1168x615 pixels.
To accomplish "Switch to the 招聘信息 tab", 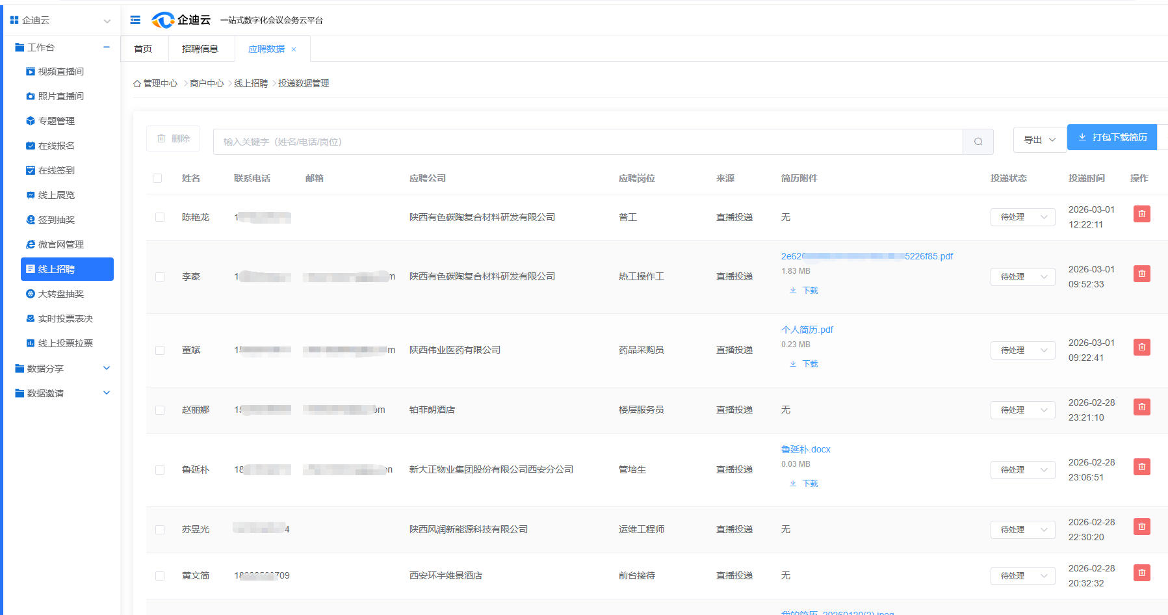I will (x=200, y=49).
